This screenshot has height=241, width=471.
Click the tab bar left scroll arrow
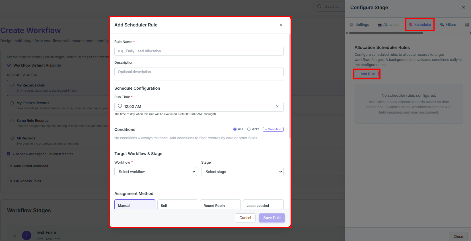click(347, 33)
